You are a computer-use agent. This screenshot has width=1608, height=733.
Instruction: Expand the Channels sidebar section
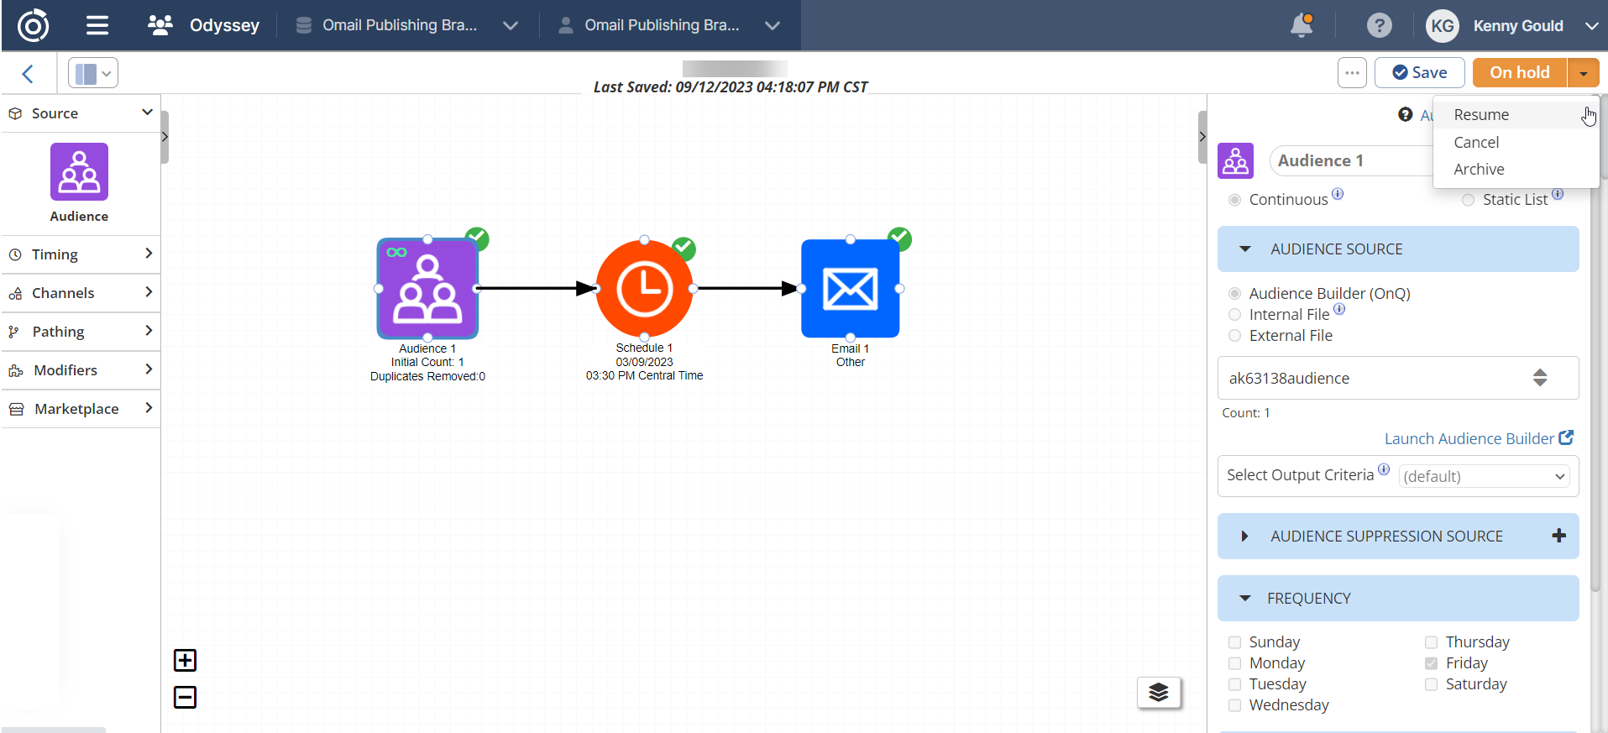pyautogui.click(x=80, y=293)
